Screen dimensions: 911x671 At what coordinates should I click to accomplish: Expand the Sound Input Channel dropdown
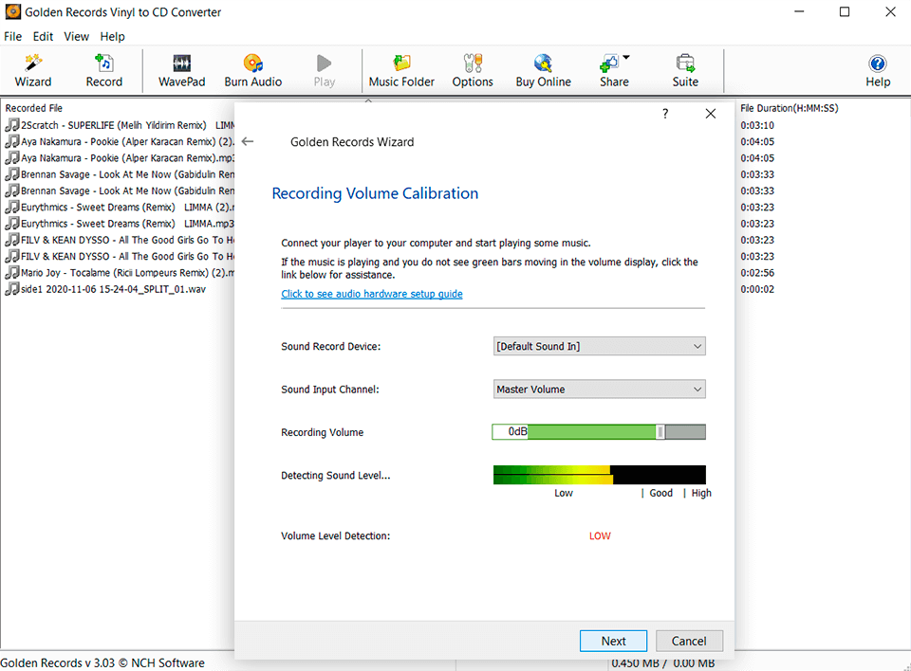tap(599, 390)
